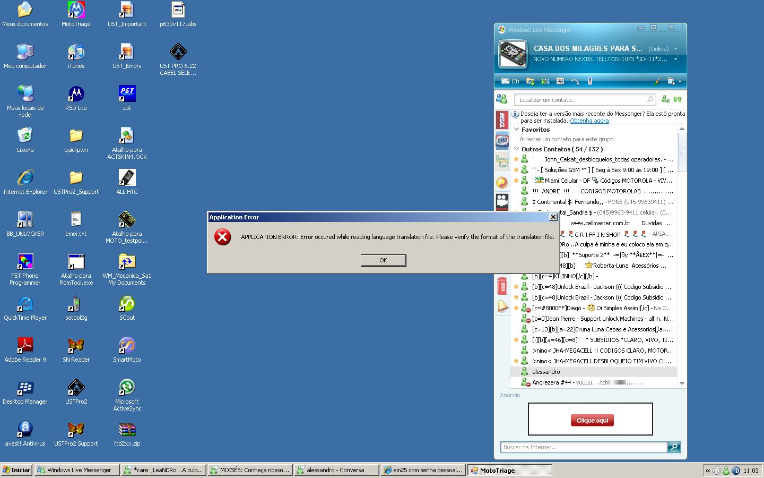This screenshot has width=764, height=478.
Task: Click the add contact icon
Action: (x=665, y=99)
